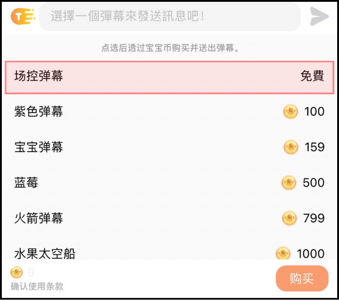Screen dimensions: 339x301
Task: Click the send arrow icon
Action: coord(319,17)
